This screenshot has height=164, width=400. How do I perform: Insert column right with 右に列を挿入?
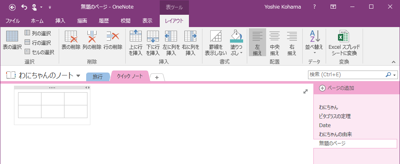(191, 43)
